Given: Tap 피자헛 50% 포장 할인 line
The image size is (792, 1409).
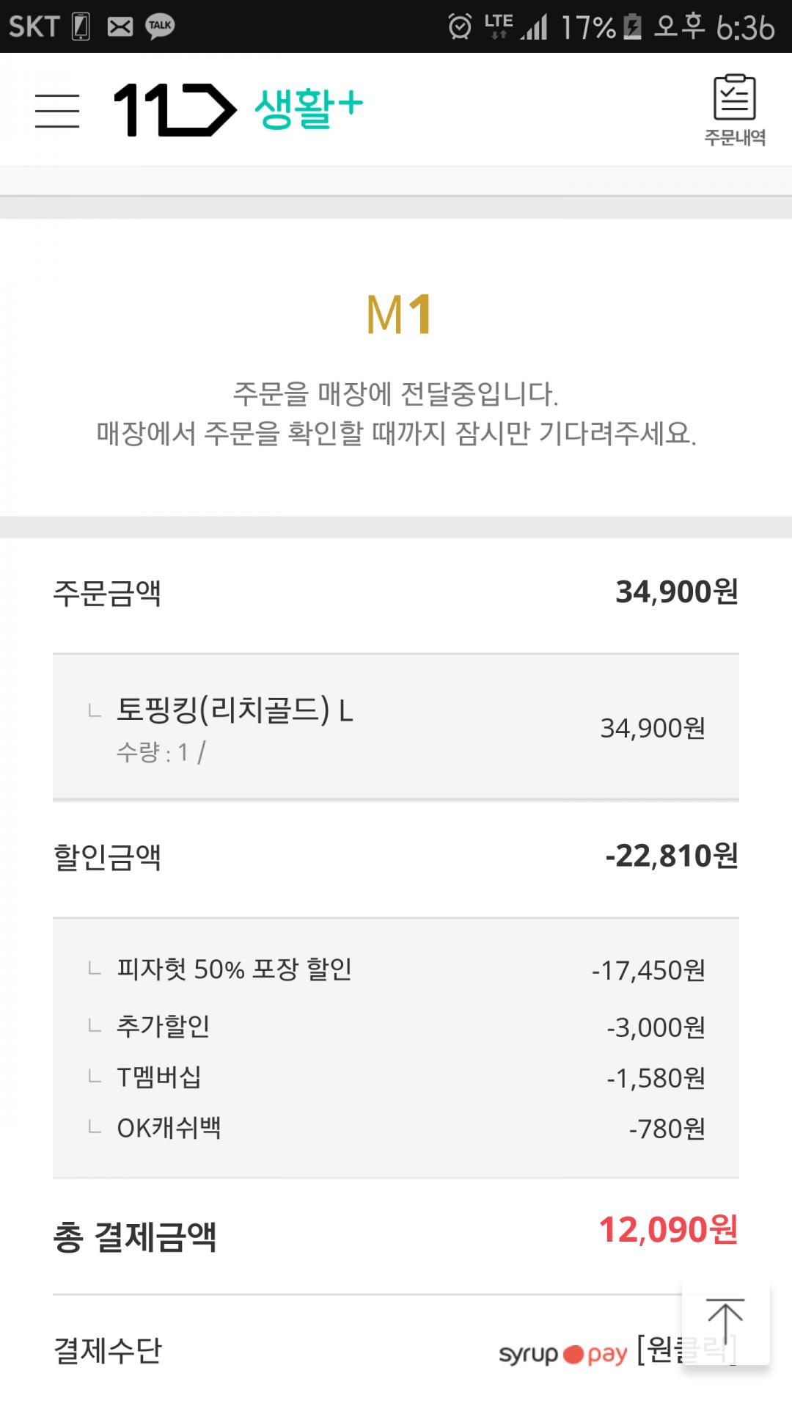Looking at the screenshot, I should coord(235,969).
